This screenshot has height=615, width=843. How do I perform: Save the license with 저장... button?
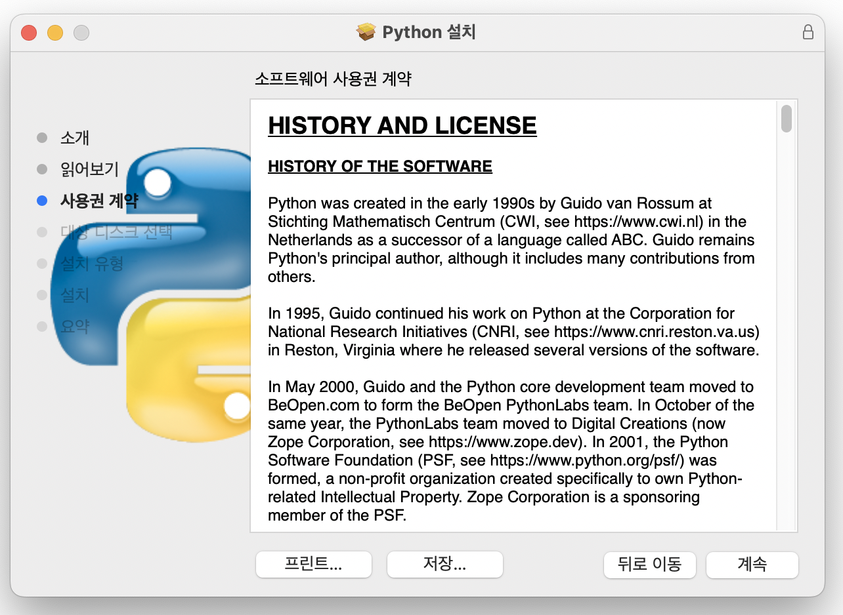coord(444,565)
